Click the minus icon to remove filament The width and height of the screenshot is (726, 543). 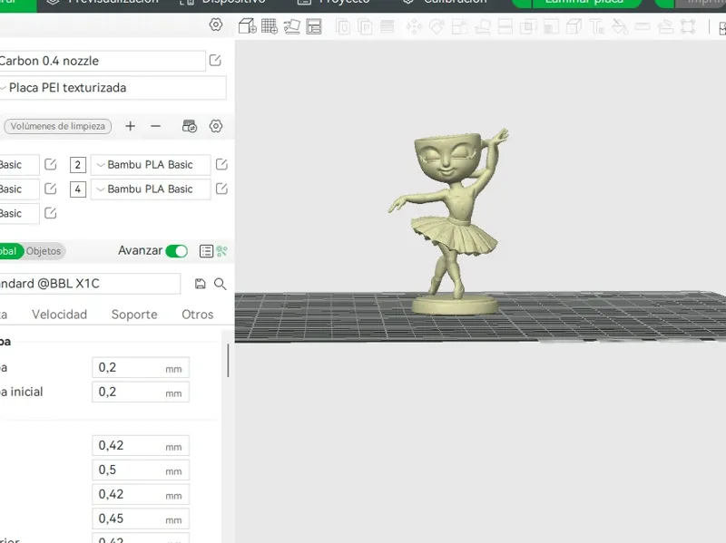pyautogui.click(x=155, y=126)
